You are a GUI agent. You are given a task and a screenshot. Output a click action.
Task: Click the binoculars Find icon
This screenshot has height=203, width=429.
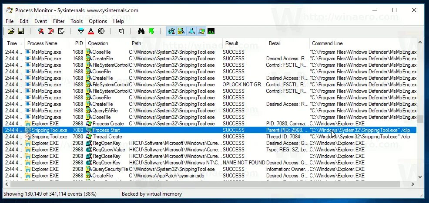pyautogui.click(x=141, y=31)
